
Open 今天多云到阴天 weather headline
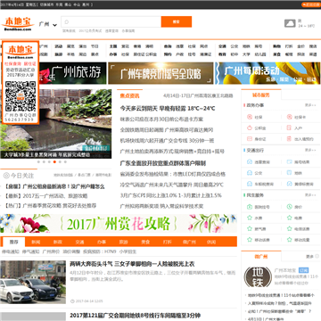[168, 109]
